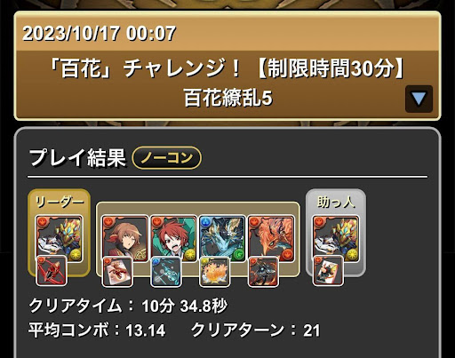Open red scorpion card assist icon
This screenshot has width=455, height=358.
[117, 272]
